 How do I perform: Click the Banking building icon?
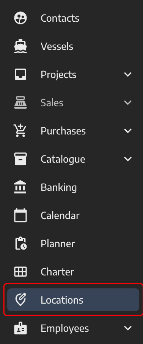pyautogui.click(x=20, y=187)
